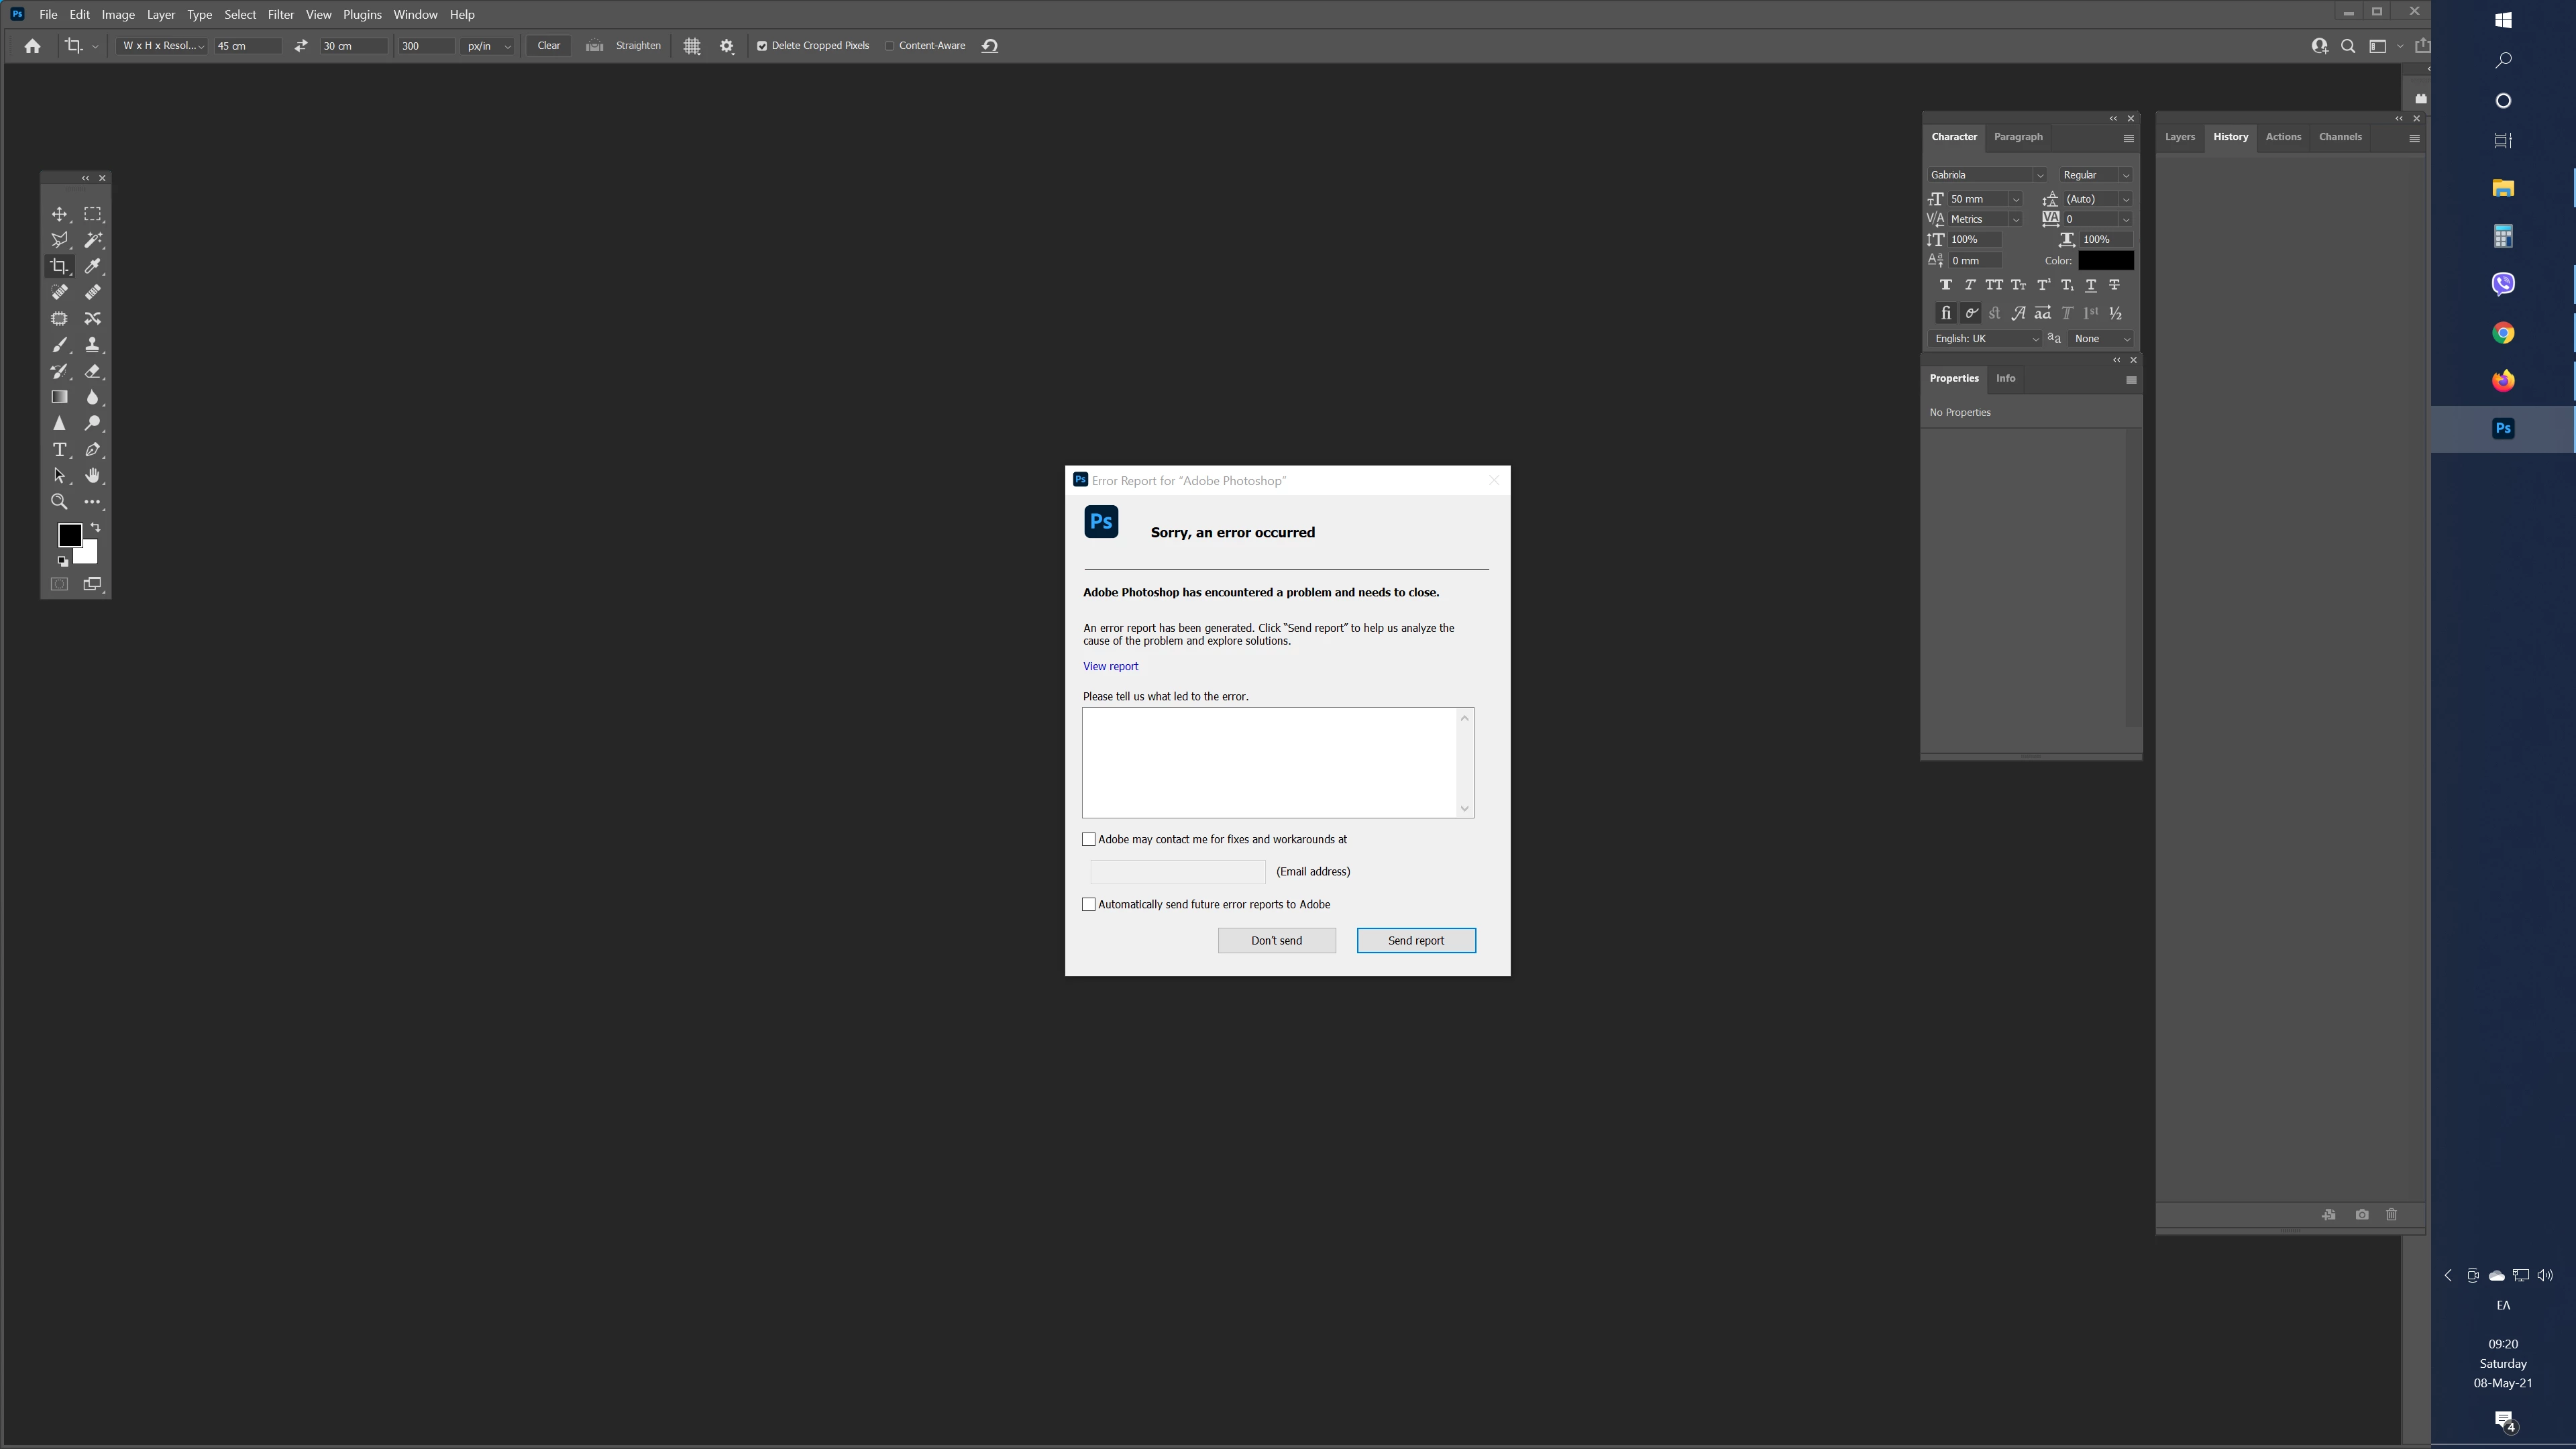Open the Filter menu
This screenshot has width=2576, height=1449.
[x=280, y=14]
